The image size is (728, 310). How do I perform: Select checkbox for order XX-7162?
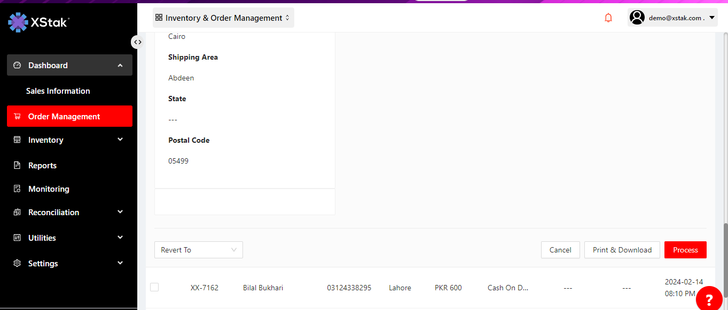[154, 287]
